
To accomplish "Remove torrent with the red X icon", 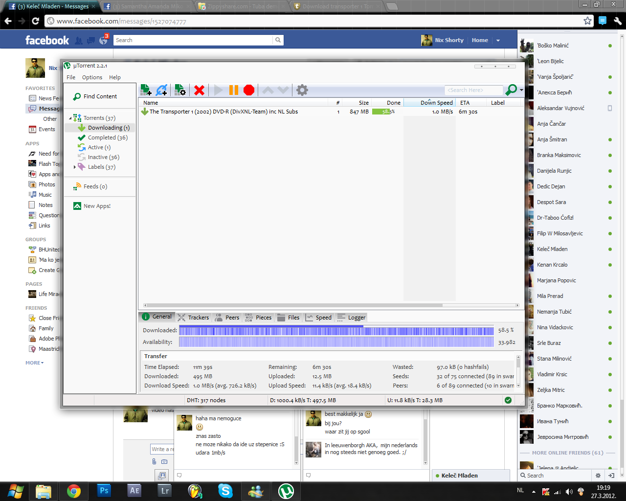I will [199, 90].
